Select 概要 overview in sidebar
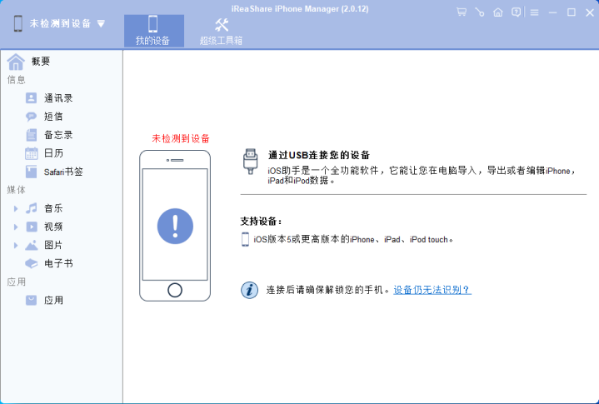Viewport: 599px width, 404px height. 41,61
